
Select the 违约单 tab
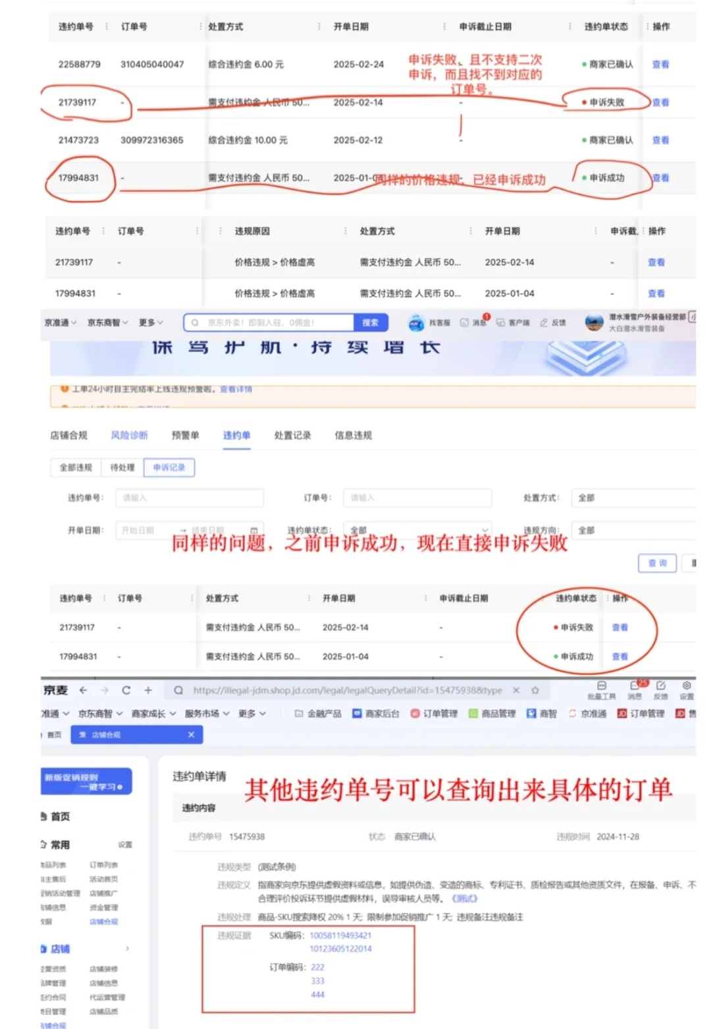click(x=236, y=435)
